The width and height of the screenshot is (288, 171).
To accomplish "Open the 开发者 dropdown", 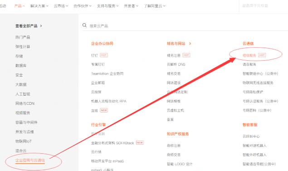I will [131, 6].
